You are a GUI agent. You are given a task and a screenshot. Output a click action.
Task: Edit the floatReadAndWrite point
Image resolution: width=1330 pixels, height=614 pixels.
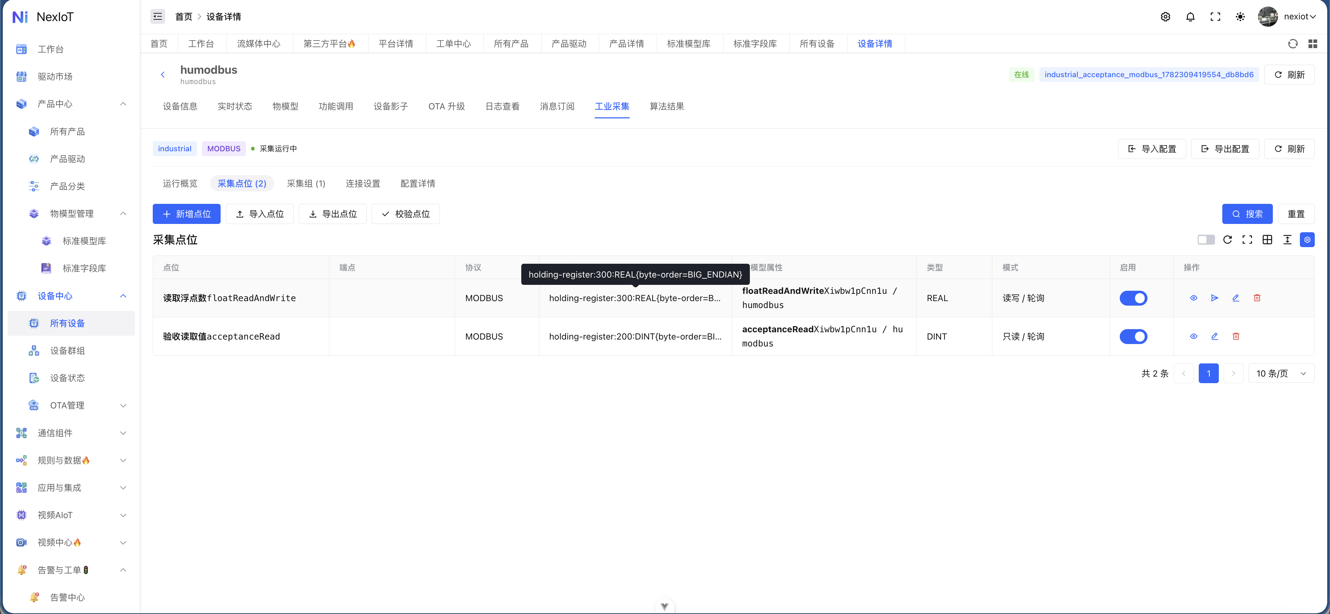pyautogui.click(x=1235, y=298)
